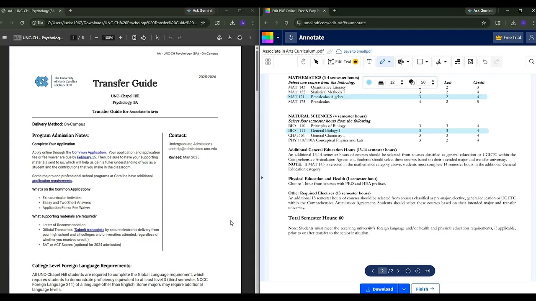Open a new tab in left browser window
Screen dimensions: 536x301
[70, 10]
